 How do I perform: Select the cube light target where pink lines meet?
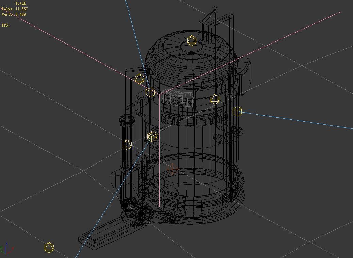click(150, 92)
